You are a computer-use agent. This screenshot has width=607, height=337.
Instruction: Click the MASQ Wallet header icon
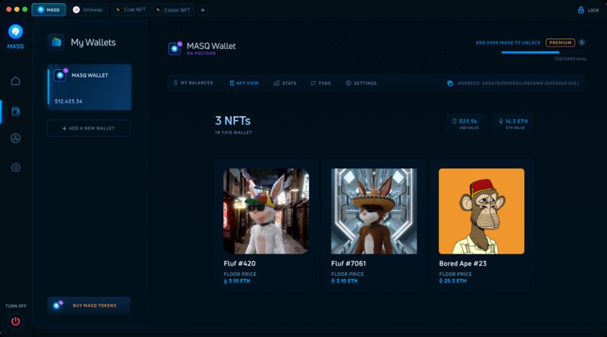tap(175, 49)
